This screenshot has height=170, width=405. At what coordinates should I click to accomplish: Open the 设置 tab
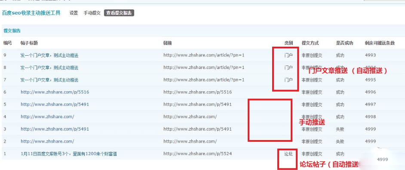click(74, 13)
